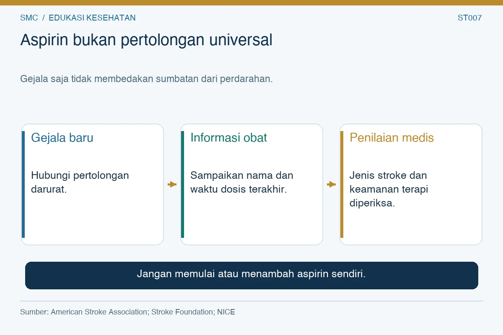Click the subtitle about 'Gejala saja tidak membedakan'

coord(146,79)
